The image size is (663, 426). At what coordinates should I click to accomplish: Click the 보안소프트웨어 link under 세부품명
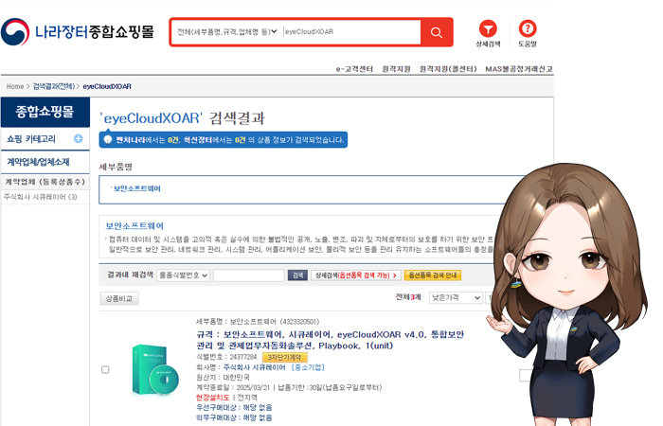click(137, 188)
